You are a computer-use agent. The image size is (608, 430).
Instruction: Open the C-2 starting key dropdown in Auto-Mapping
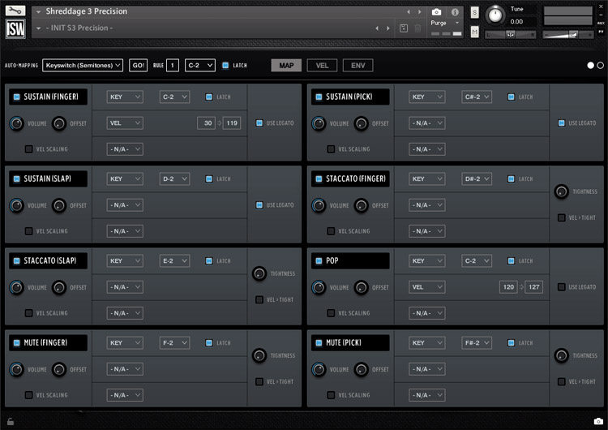click(200, 65)
